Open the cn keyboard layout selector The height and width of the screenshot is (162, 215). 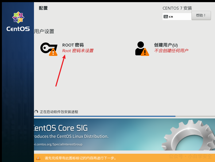click(177, 17)
